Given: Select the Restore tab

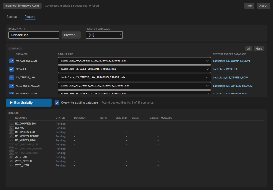Looking at the screenshot, I should [x=30, y=17].
